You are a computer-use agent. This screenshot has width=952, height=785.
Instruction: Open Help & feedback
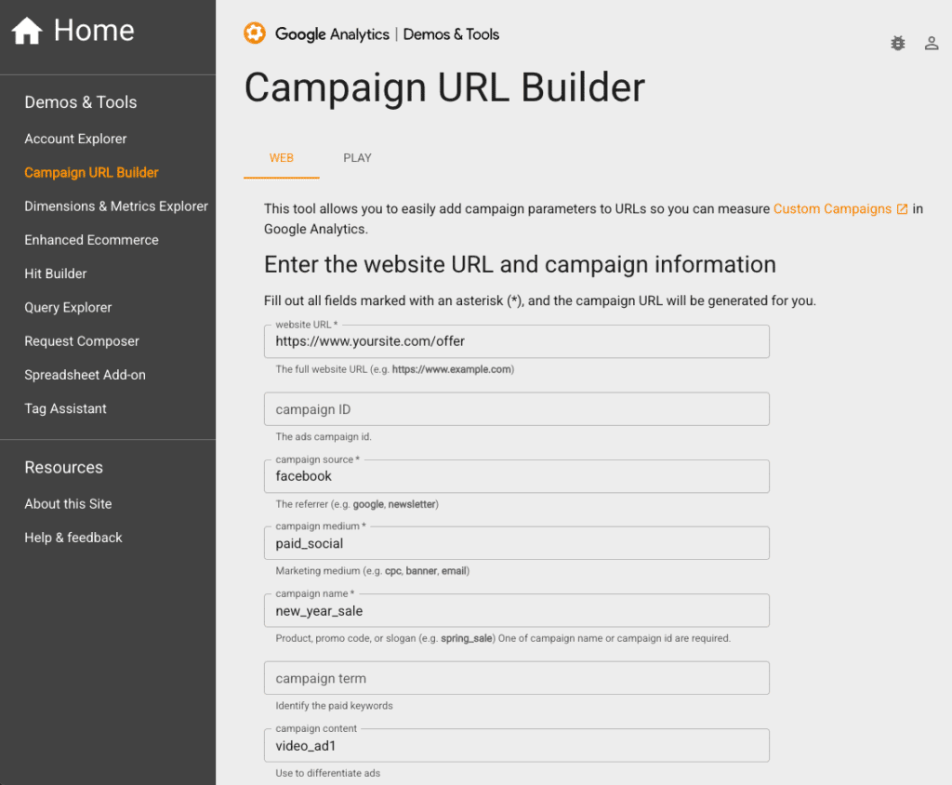pos(73,537)
